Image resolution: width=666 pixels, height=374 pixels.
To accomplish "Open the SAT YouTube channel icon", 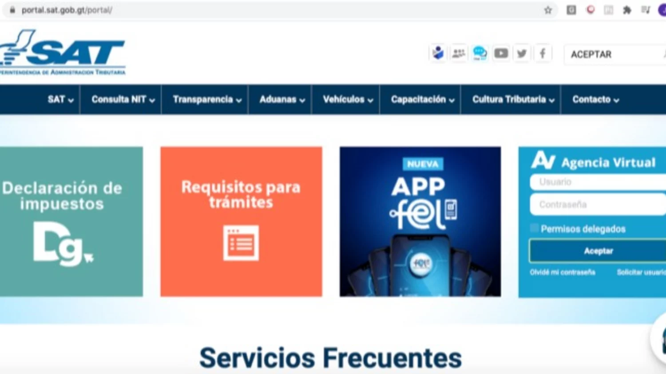I will point(501,54).
